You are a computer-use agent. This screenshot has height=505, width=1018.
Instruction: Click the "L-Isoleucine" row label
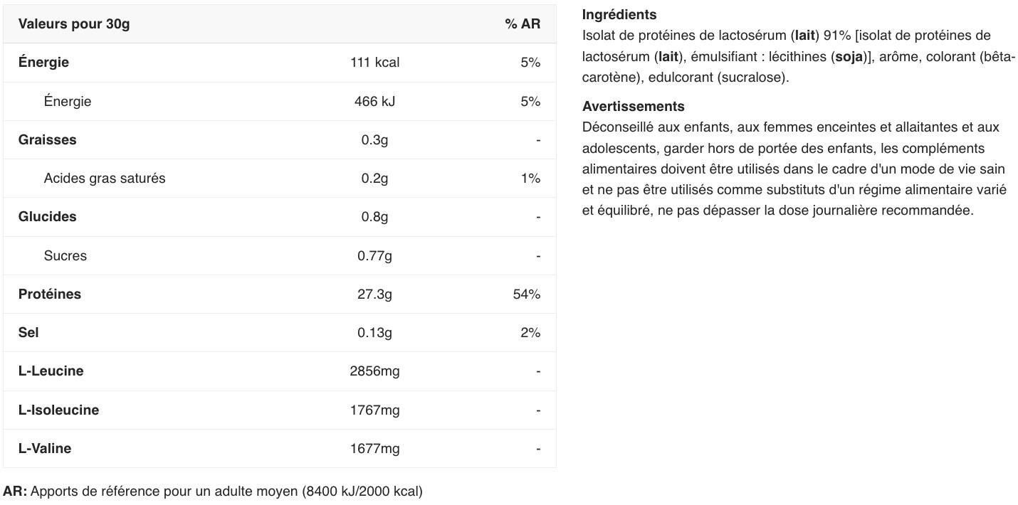pos(58,410)
